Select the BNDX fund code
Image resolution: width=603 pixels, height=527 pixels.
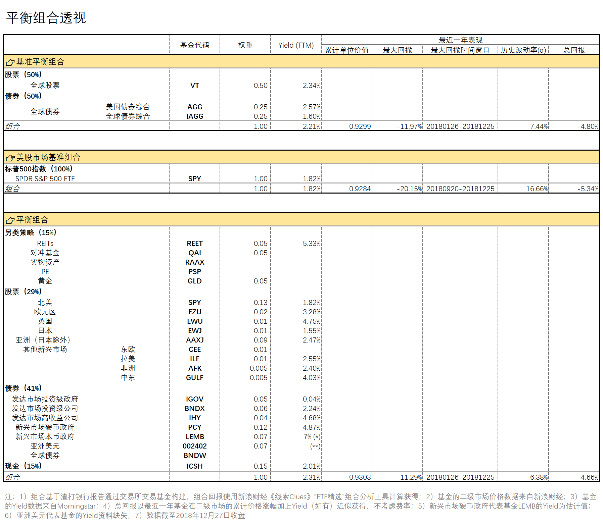[x=195, y=409]
